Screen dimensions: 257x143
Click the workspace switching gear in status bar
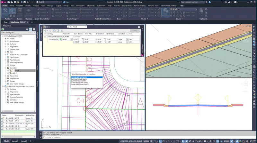[x=205, y=141]
